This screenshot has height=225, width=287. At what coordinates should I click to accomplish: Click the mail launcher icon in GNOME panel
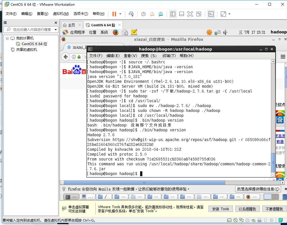125,32
